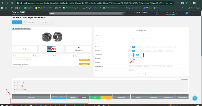This screenshot has width=202, height=106.
Task: Go back to the previous browser page
Action: pyautogui.click(x=3, y=3)
